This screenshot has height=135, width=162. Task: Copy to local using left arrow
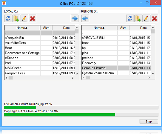click(x=85, y=19)
